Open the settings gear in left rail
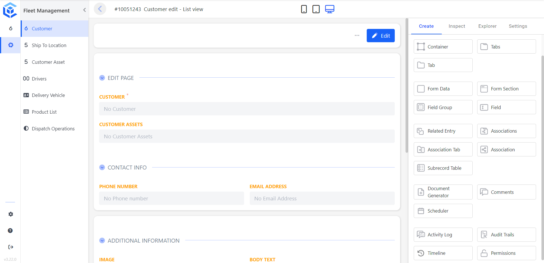Viewport: 544px width, 263px height. click(10, 214)
